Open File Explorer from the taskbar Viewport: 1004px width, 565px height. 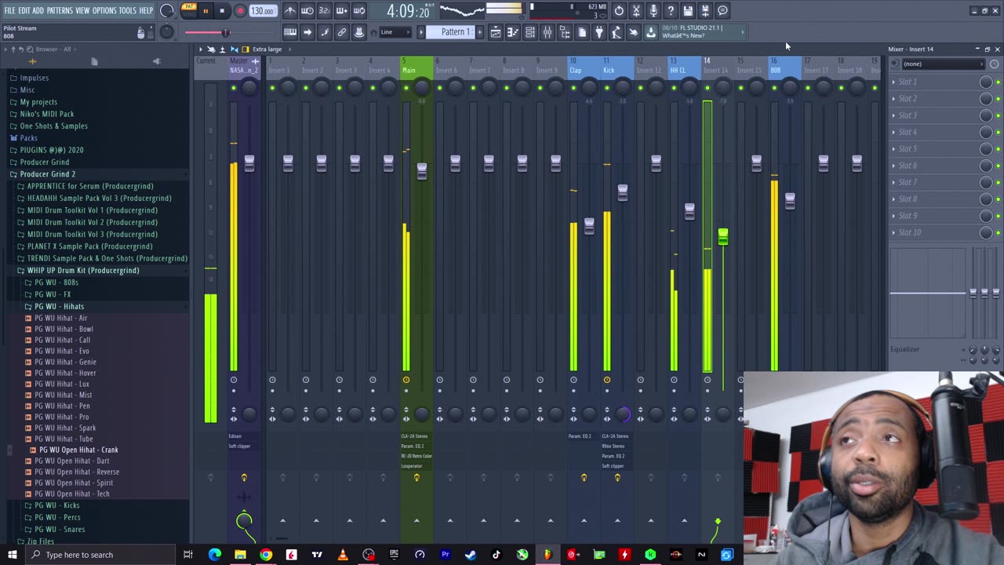coord(240,555)
